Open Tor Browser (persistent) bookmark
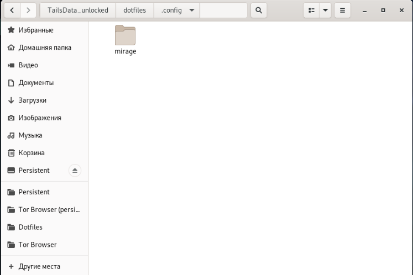Viewport: 413px width, 275px height. point(49,210)
